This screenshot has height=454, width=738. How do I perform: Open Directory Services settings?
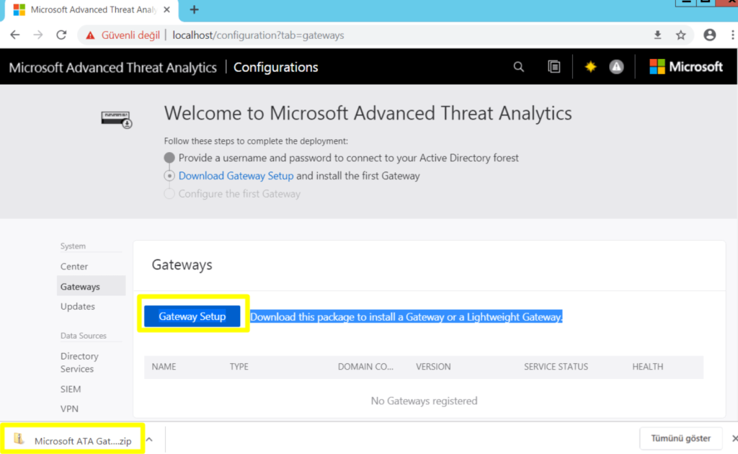pos(79,362)
